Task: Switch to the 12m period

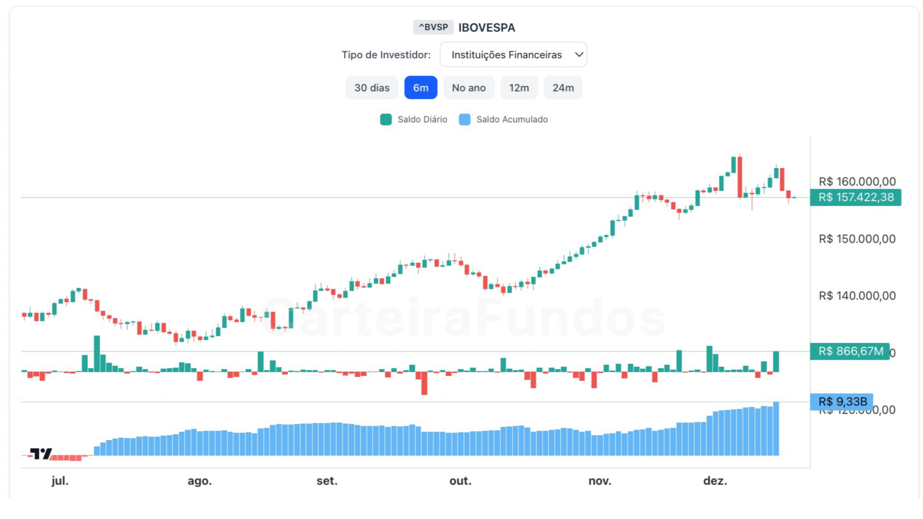Action: point(519,88)
